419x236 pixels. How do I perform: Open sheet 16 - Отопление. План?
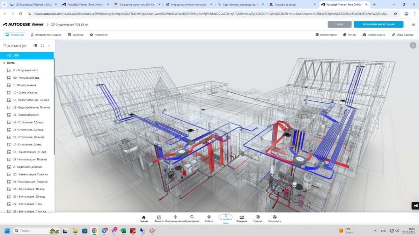[29, 137]
